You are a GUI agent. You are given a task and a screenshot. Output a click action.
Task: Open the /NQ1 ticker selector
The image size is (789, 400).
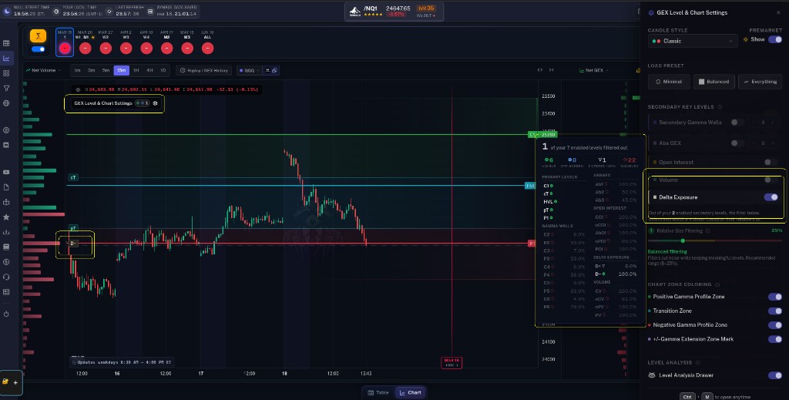[x=394, y=12]
